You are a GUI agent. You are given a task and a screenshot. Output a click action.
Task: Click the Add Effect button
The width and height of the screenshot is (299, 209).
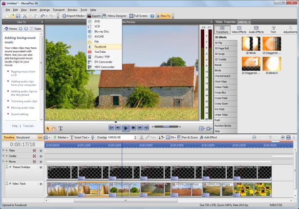[208, 138]
